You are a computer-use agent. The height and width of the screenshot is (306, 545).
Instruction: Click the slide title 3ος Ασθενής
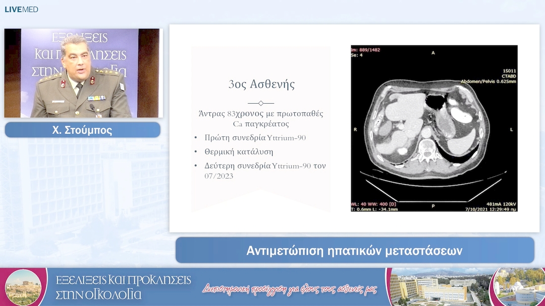(261, 84)
